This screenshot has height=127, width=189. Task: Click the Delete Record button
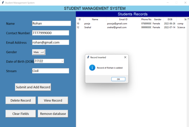pyautogui.click(x=21, y=100)
